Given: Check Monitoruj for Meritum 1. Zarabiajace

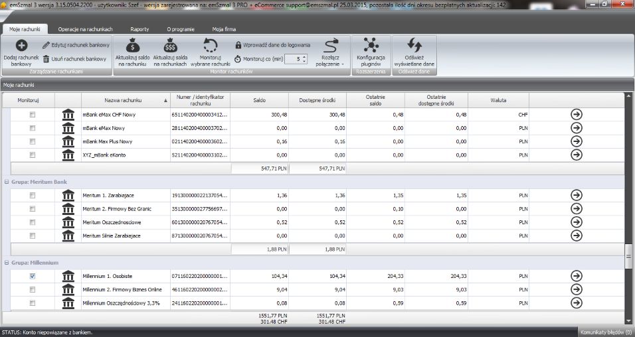Looking at the screenshot, I should pyautogui.click(x=33, y=195).
